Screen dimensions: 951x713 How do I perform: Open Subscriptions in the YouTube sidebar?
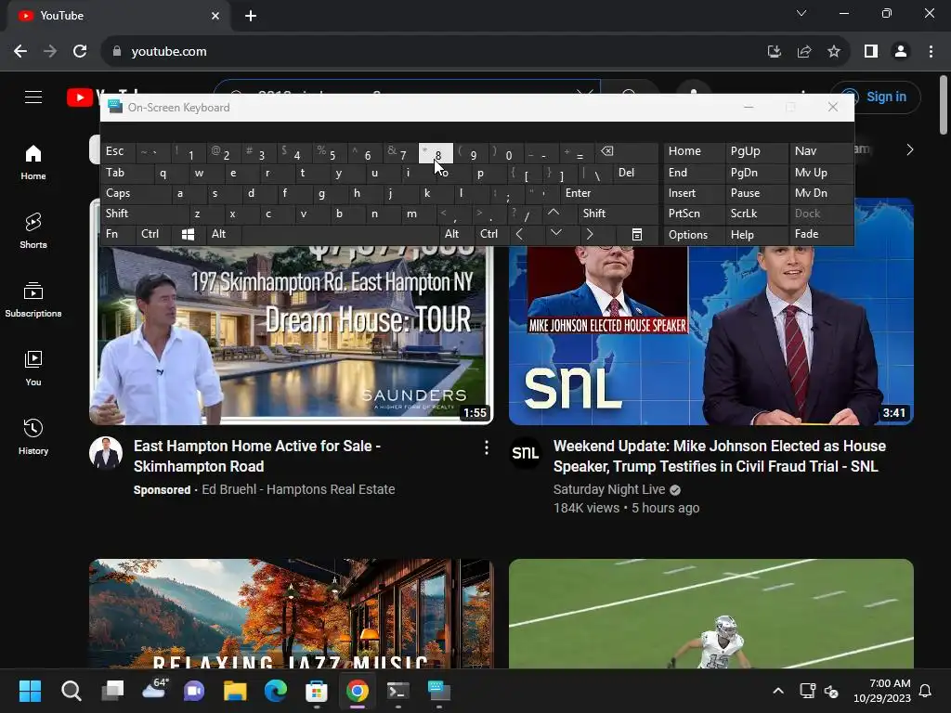pyautogui.click(x=33, y=300)
